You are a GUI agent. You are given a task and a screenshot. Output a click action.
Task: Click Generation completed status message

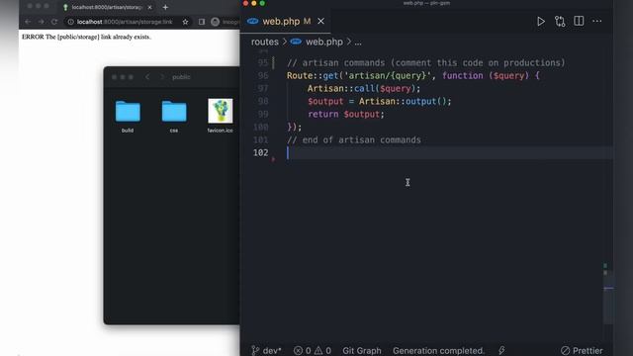438,350
